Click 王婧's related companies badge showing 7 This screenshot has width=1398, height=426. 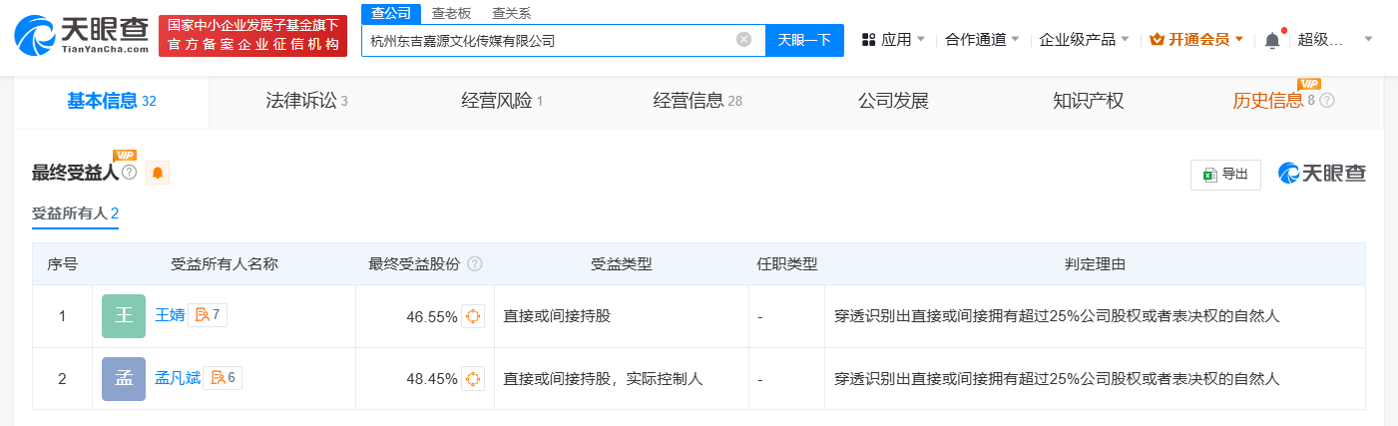pyautogui.click(x=209, y=315)
